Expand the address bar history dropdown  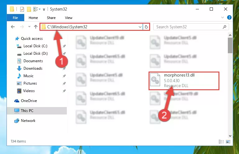140,27
